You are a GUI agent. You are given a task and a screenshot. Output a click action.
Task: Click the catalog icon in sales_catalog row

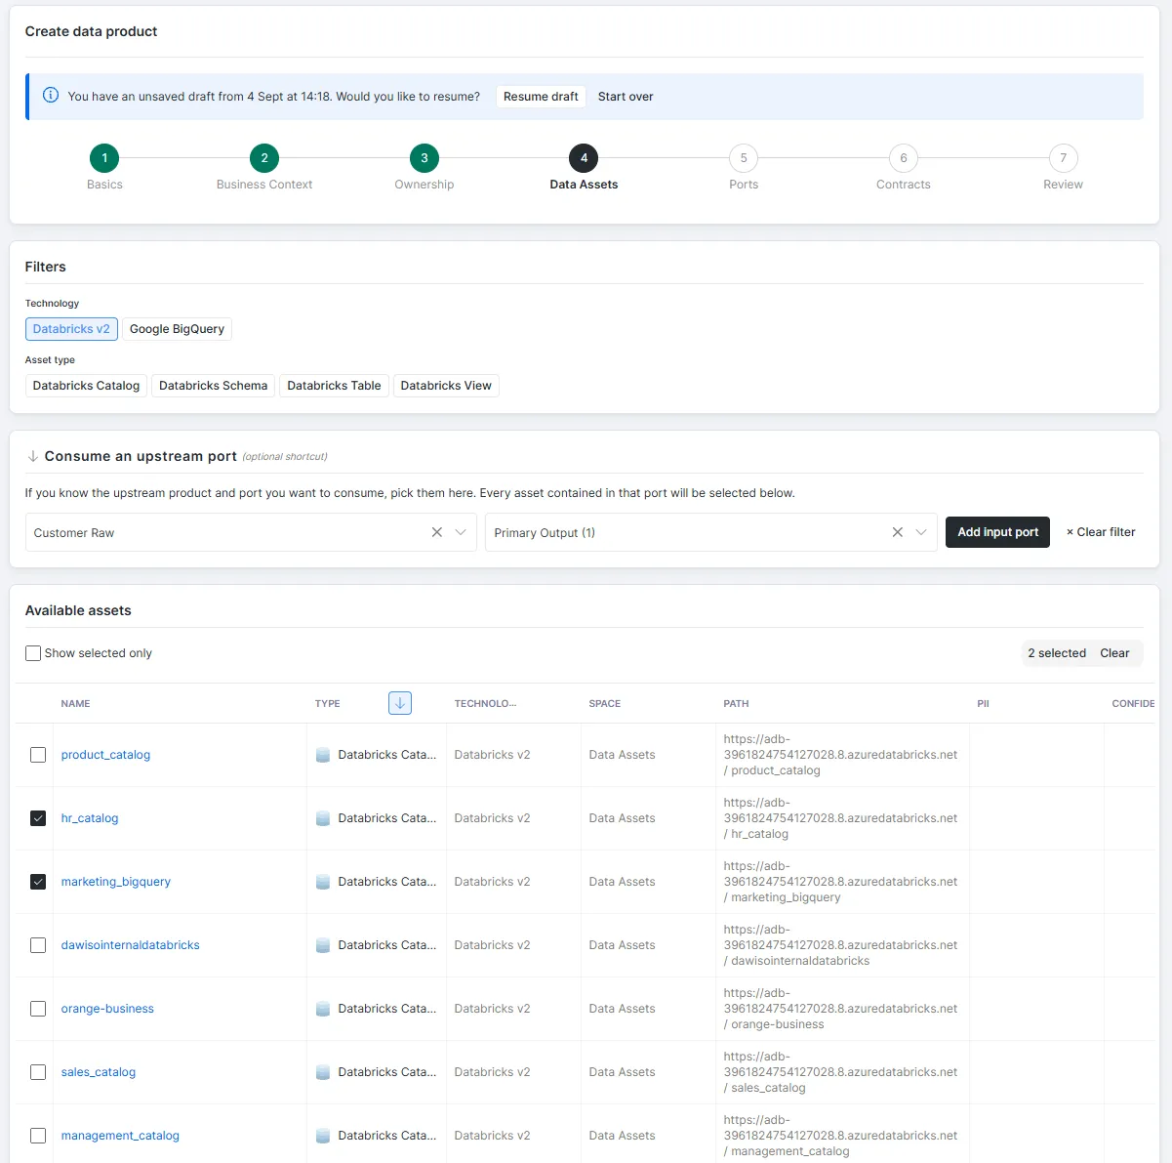pyautogui.click(x=323, y=1072)
